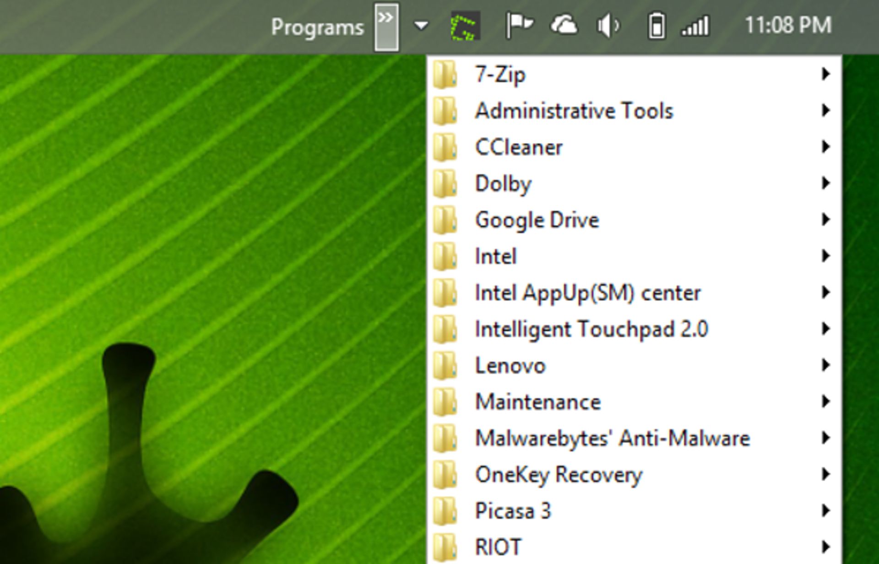Open the 7-Zip folder entry
879x564 pixels.
tap(634, 74)
